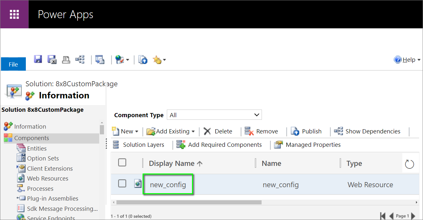Go to the next page of results
423x220 pixels.
point(413,216)
